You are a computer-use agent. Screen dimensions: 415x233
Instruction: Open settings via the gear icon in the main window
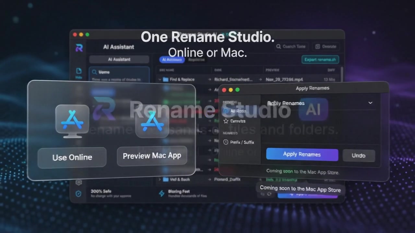point(78,183)
